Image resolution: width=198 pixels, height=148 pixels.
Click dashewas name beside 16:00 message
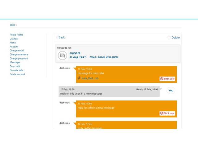[65, 103]
